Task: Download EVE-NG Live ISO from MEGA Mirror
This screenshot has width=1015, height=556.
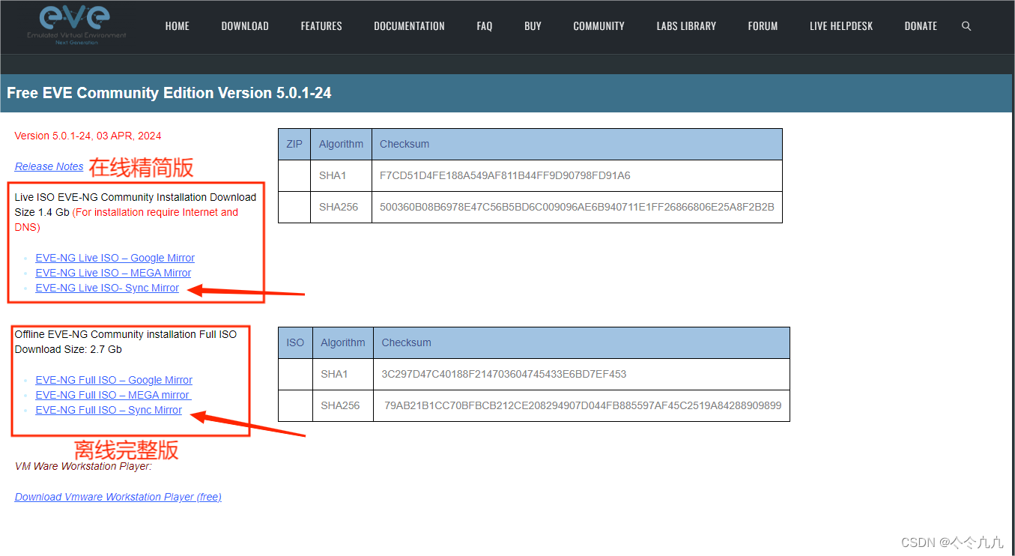Action: tap(113, 273)
